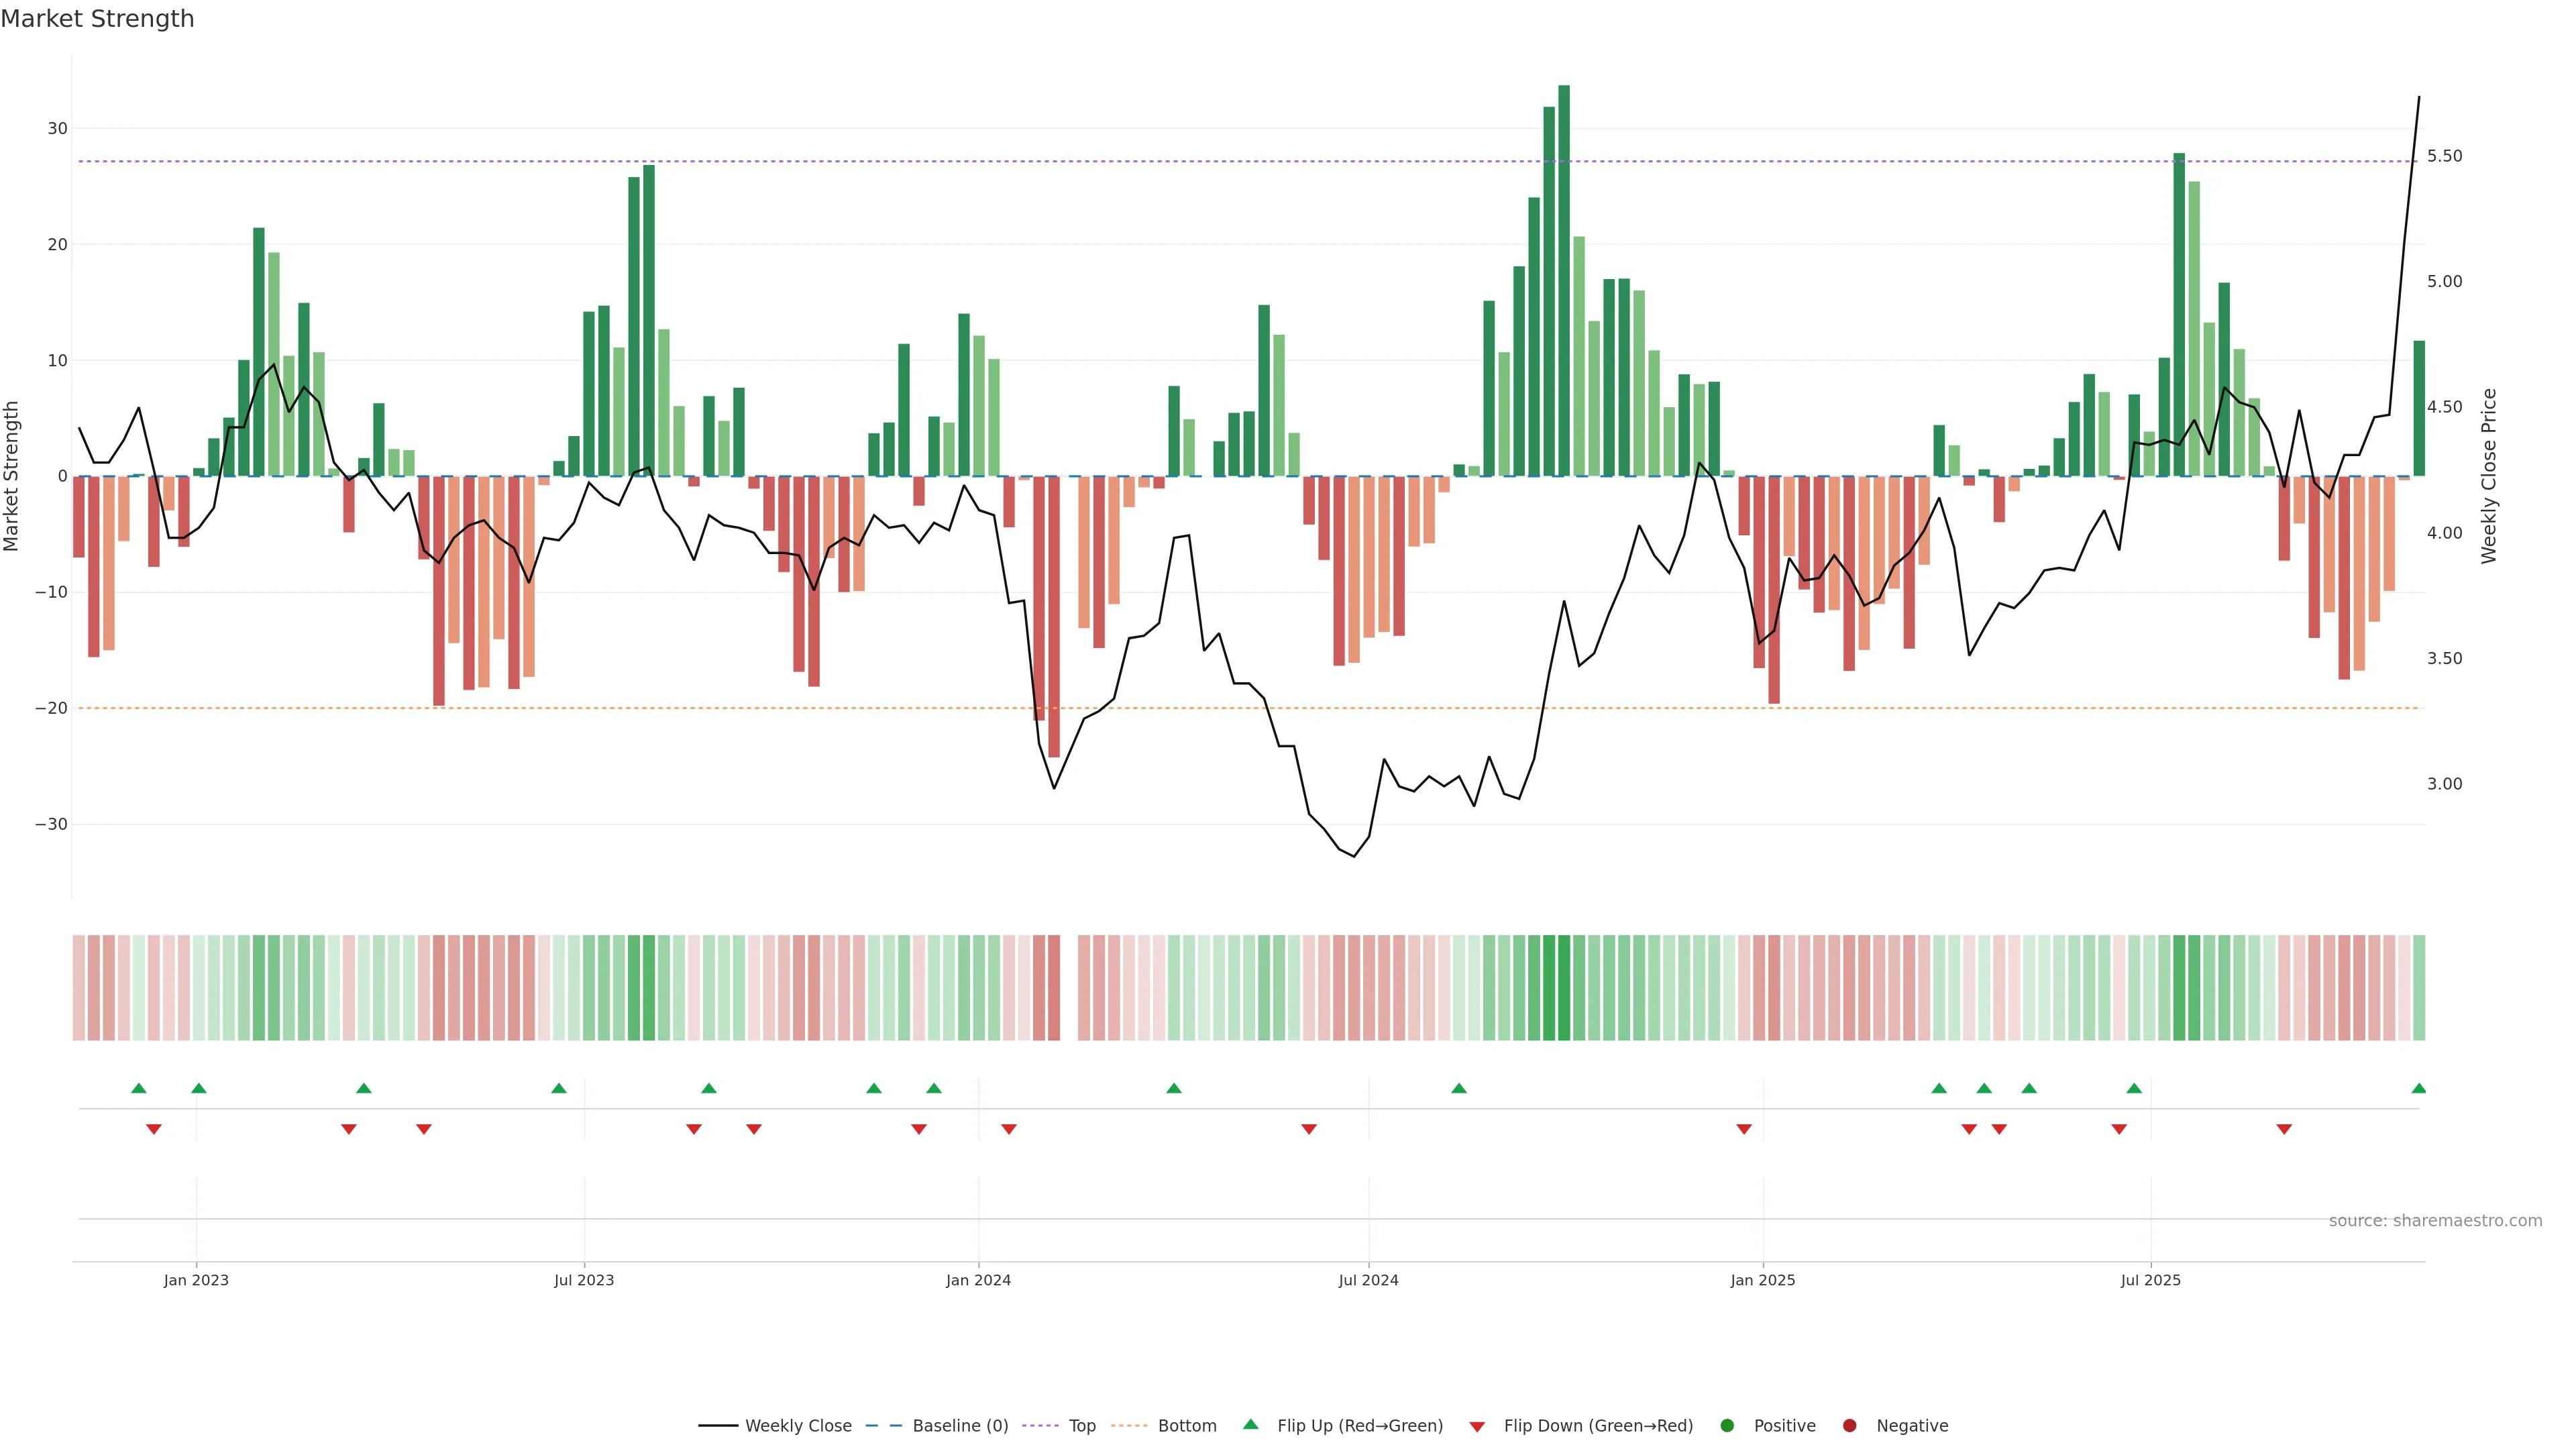Screen dimensions: 2576x1449
Task: Click the green Positive circle legend icon
Action: 1727,1426
